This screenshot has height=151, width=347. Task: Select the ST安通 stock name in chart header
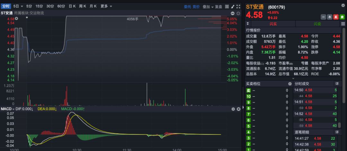click(7, 13)
